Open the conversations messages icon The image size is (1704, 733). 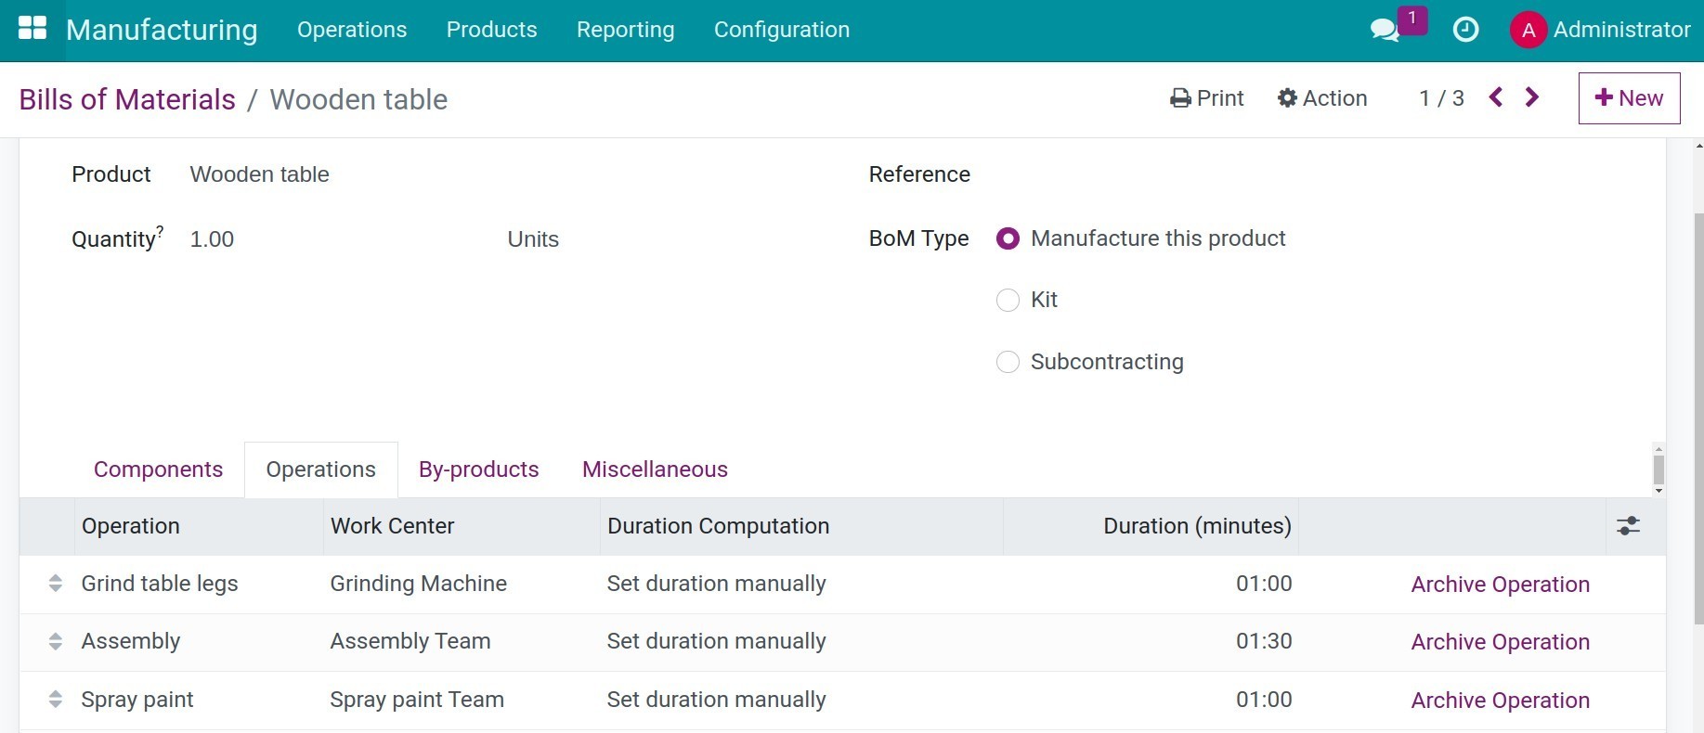[x=1385, y=30]
